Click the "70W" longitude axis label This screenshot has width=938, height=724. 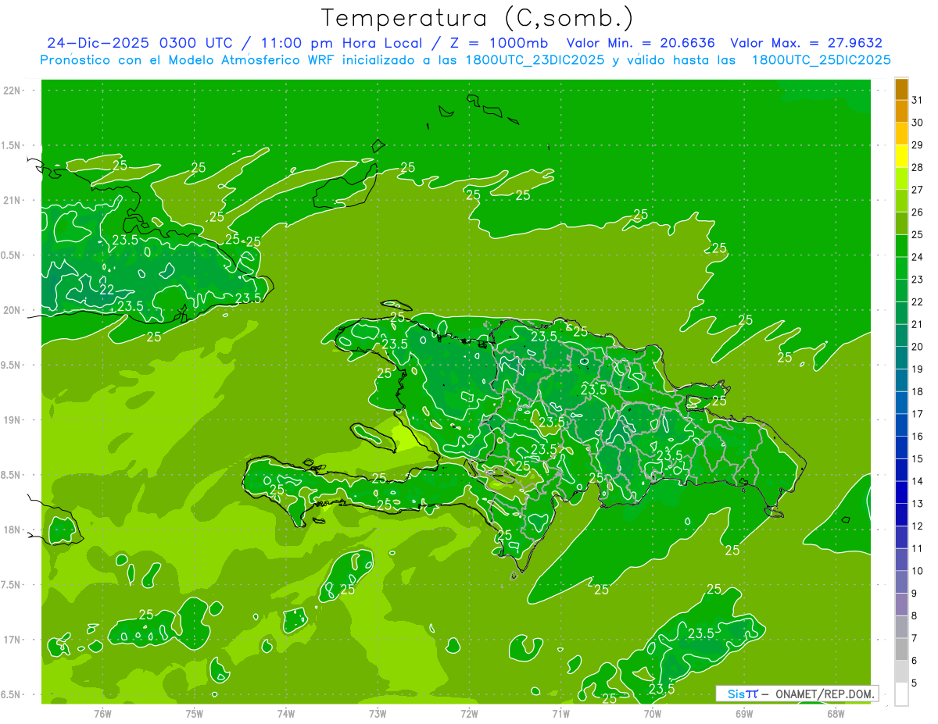(653, 713)
